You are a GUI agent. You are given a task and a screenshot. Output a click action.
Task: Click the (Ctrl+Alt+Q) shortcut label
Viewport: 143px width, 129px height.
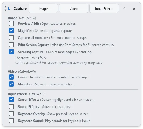(x=27, y=18)
